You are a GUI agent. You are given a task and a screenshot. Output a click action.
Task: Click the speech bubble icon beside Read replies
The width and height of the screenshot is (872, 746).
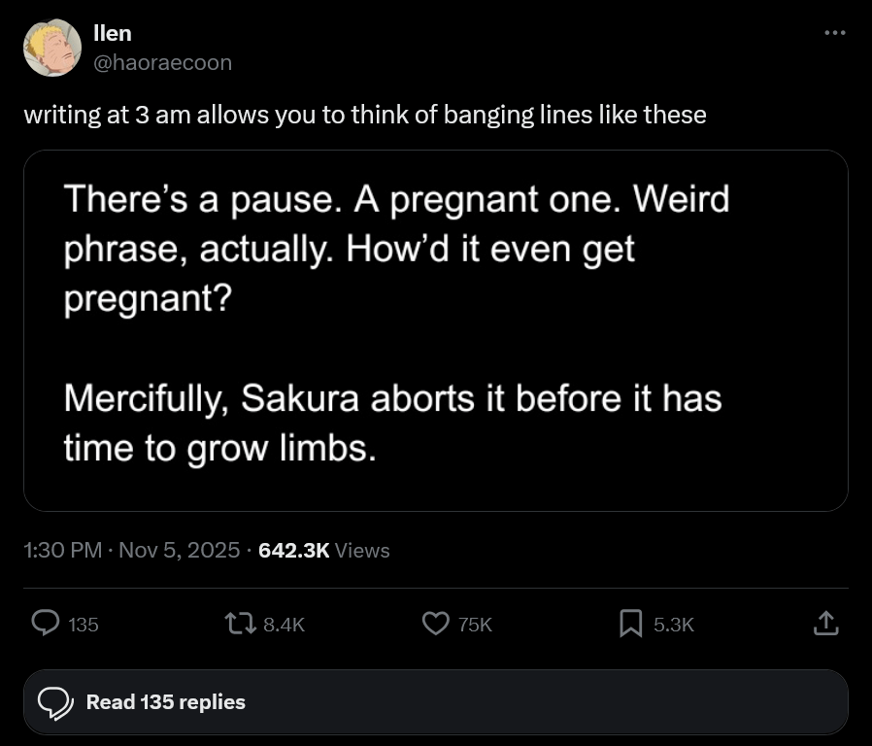point(55,701)
